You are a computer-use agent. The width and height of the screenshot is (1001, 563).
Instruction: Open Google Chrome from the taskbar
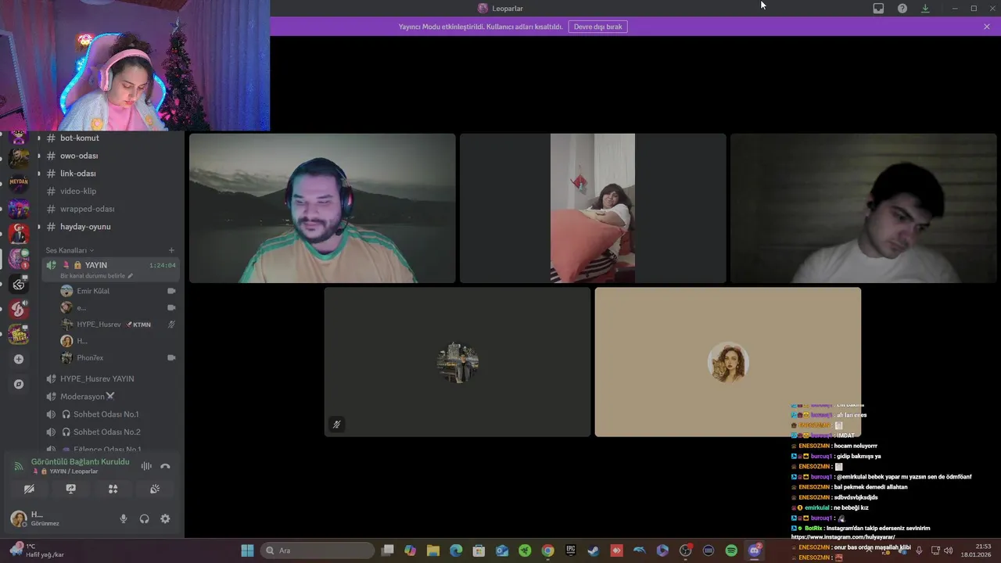pos(547,550)
